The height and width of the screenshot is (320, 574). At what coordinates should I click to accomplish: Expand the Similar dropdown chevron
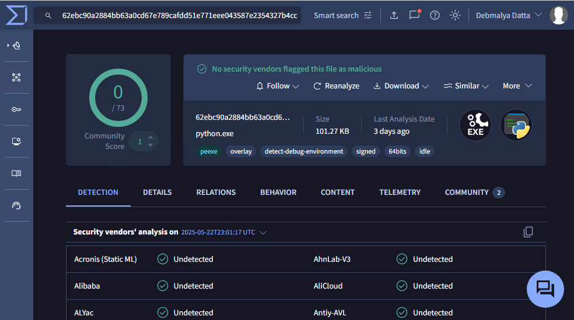click(x=485, y=87)
